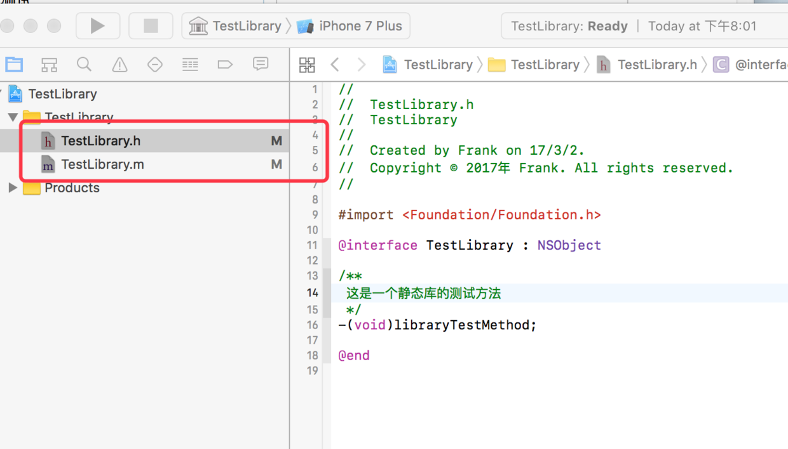Click the Created by Frank comment line
The height and width of the screenshot is (449, 788).
click(461, 150)
